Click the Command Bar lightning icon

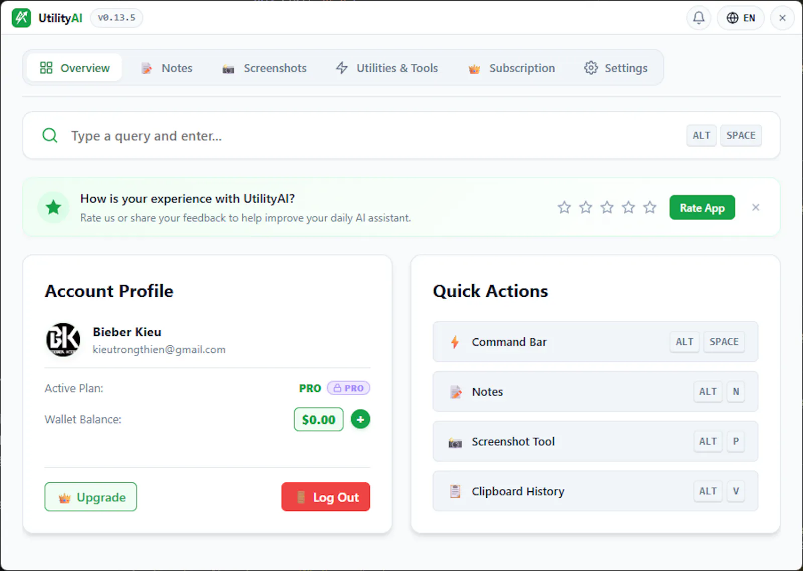click(455, 342)
